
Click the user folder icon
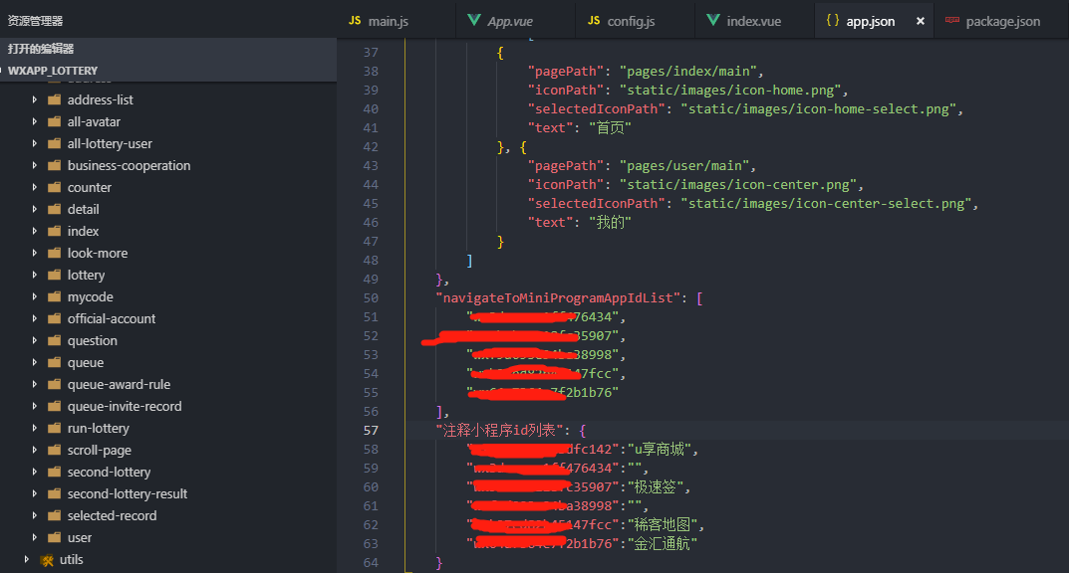55,537
